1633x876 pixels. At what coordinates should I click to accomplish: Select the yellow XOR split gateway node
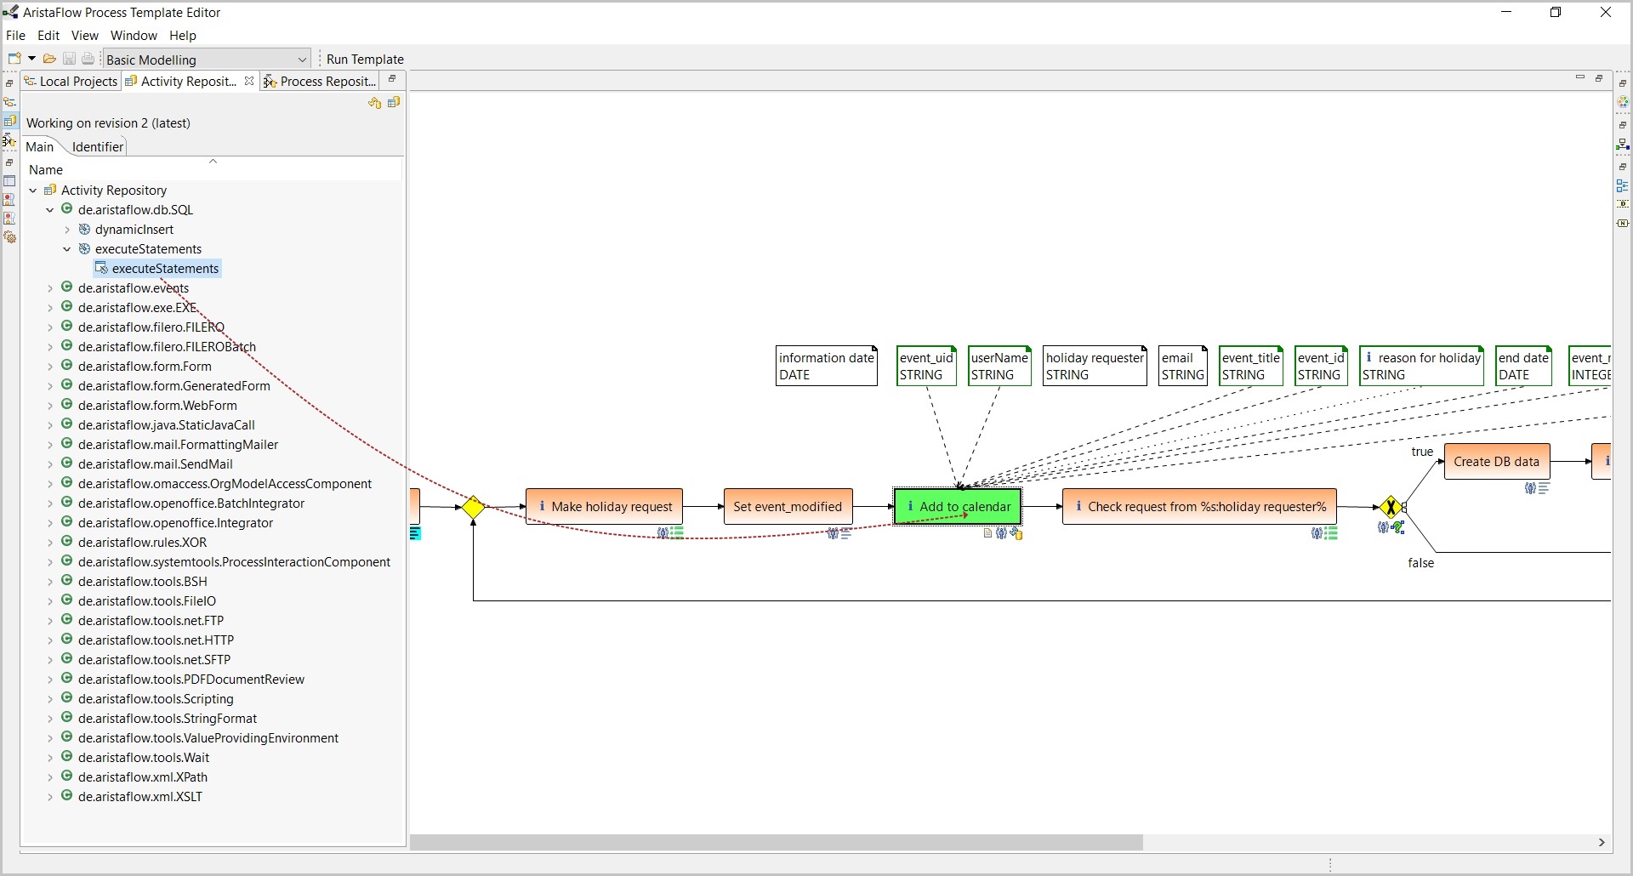pos(1391,508)
